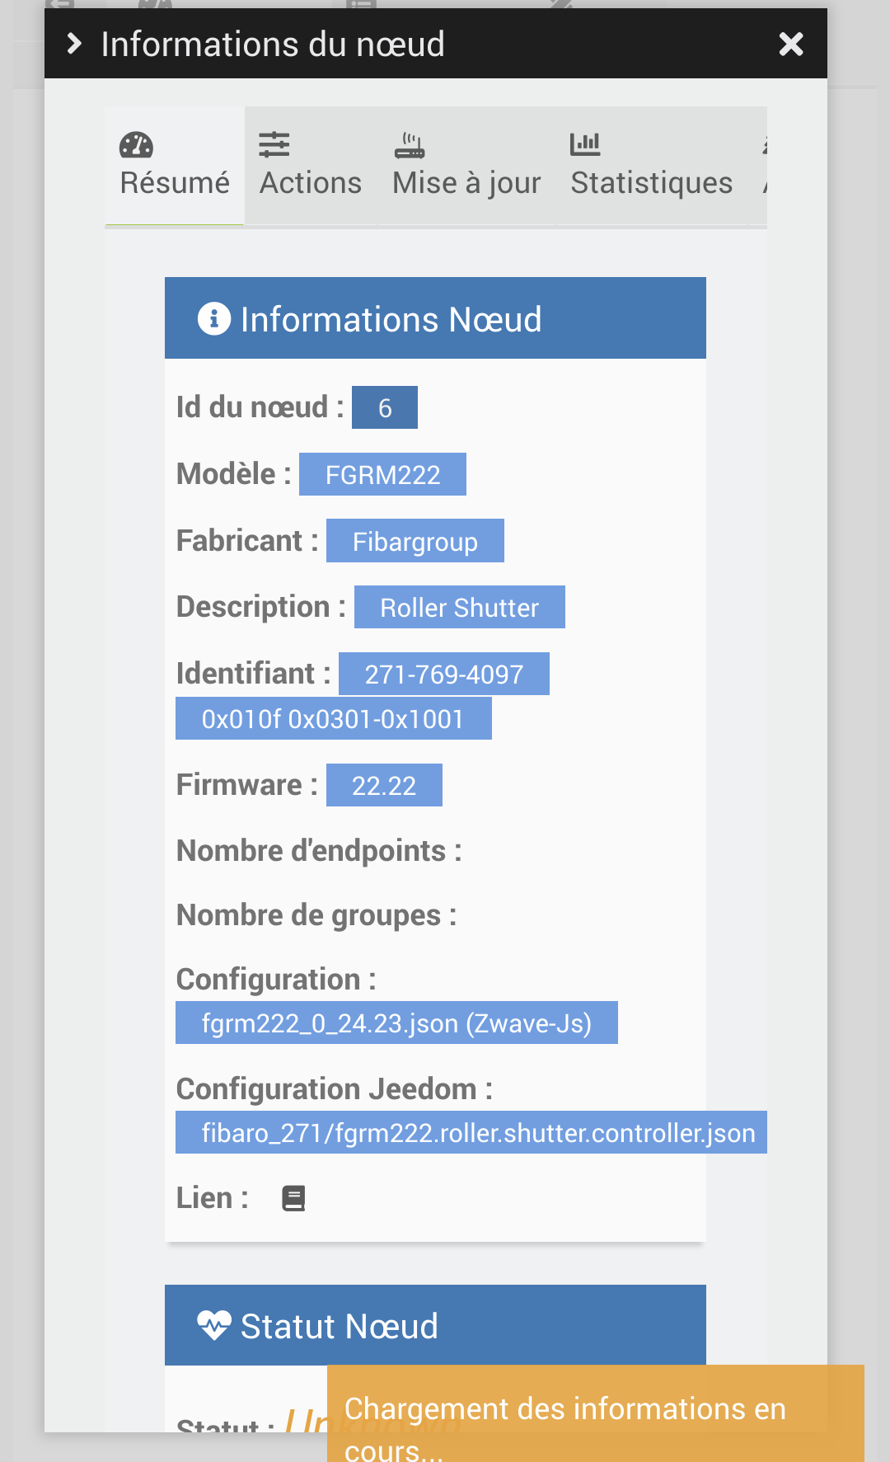Click the fgrm222_0_24.23.json configuration badge
Viewport: 890px width, 1462px height.
(396, 1023)
